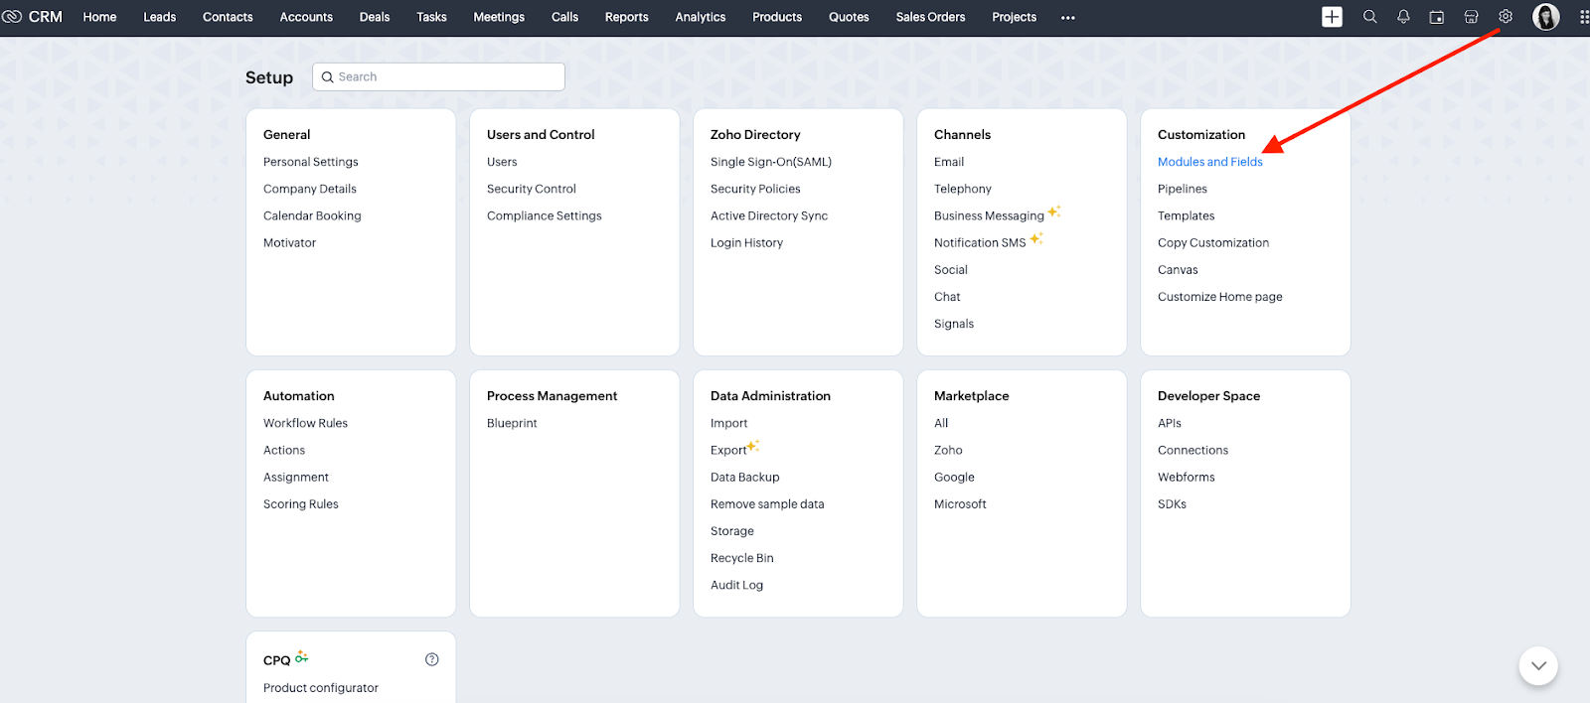1590x703 pixels.
Task: Open the Quotes tab
Action: point(849,17)
